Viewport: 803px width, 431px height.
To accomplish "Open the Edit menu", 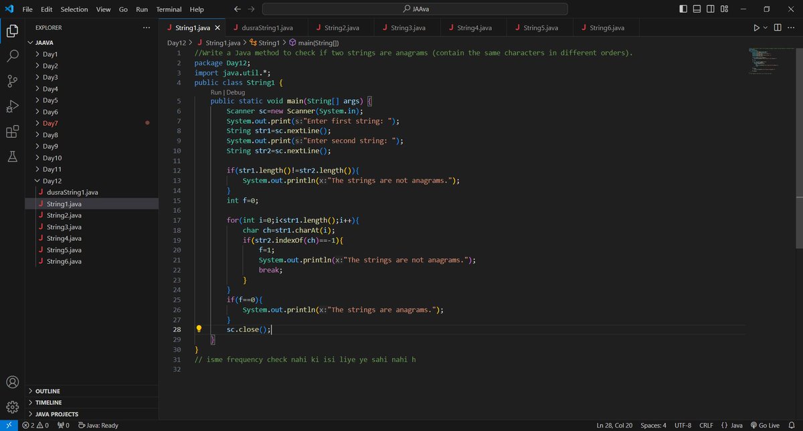I will pos(46,9).
